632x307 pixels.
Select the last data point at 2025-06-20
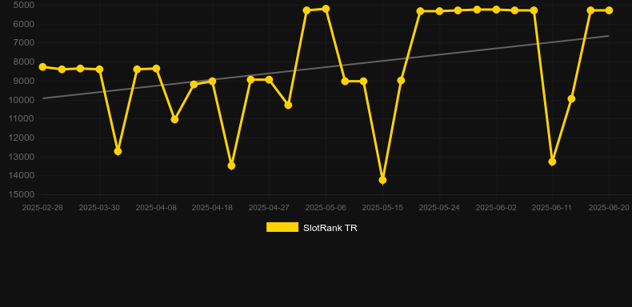click(x=609, y=10)
